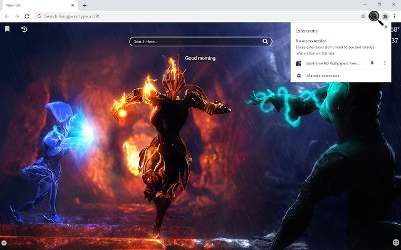Reload the current page

[x=27, y=16]
